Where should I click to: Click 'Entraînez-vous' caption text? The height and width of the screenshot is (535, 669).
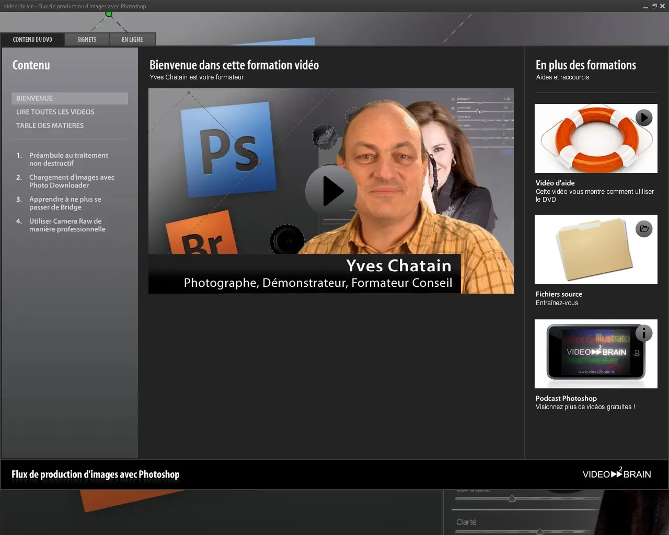(x=557, y=303)
